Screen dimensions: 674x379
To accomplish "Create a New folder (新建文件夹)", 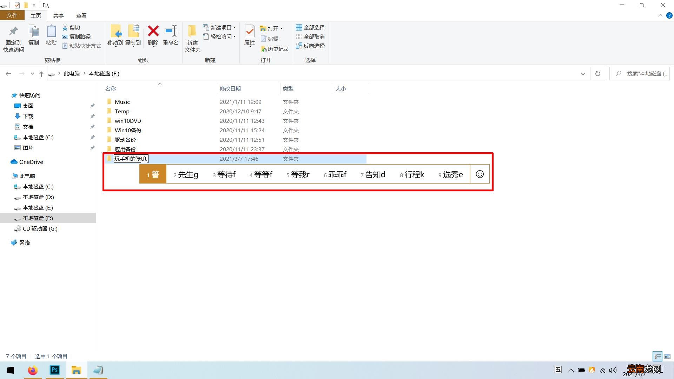I will [192, 39].
